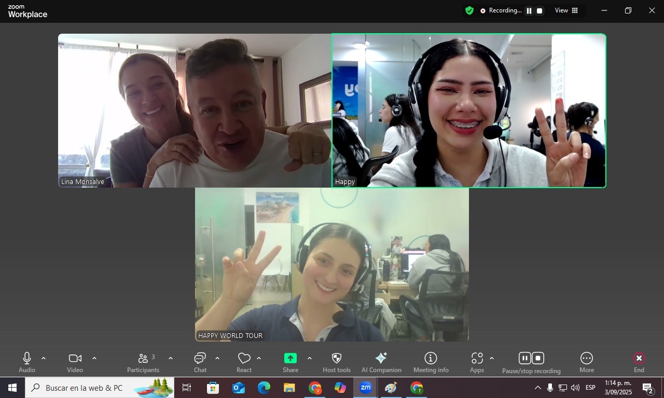Open the Participants panel
The height and width of the screenshot is (398, 664).
pyautogui.click(x=143, y=362)
